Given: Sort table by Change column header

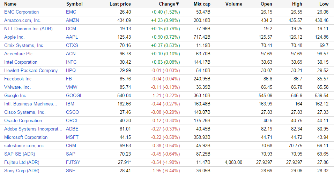Looking at the screenshot, I should [167, 4].
